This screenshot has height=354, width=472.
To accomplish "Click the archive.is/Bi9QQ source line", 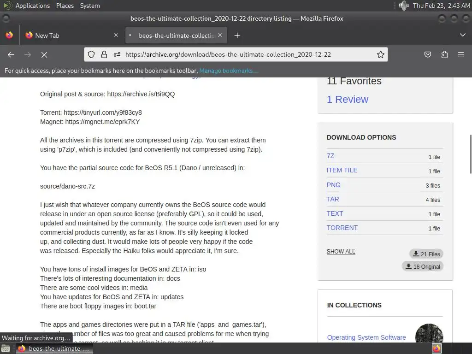I will (107, 94).
